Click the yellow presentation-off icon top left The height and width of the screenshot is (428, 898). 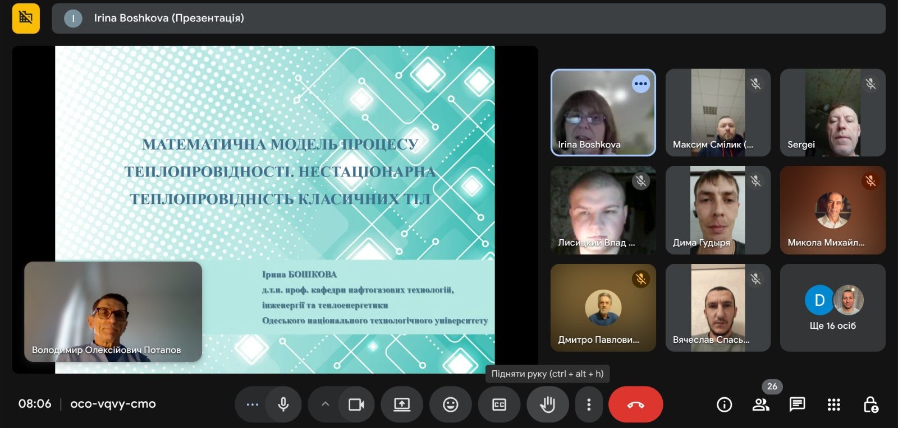pos(26,18)
